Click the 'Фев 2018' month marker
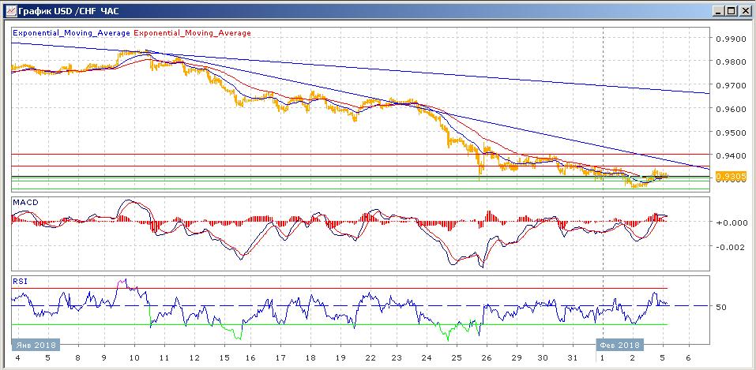This screenshot has width=756, height=370. tap(620, 345)
